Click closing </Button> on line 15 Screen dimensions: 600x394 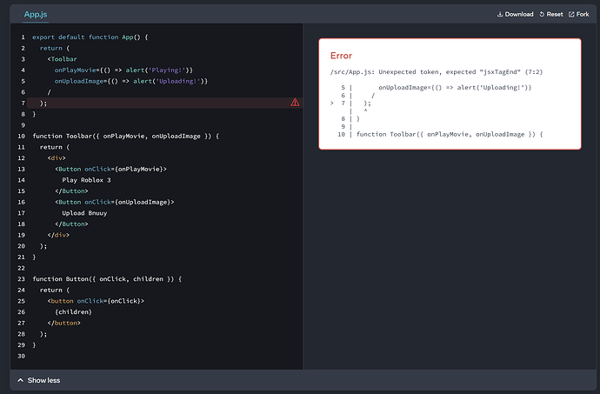tap(71, 191)
